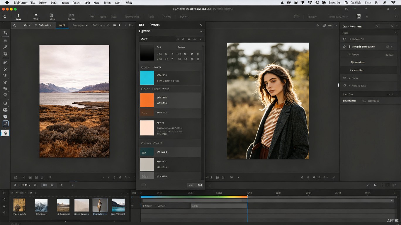Screen dimensions: 401x225
Task: Expand the Lightroom section chevron in Presets panel
Action: tap(201, 31)
